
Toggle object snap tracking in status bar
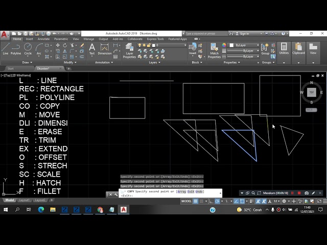pyautogui.click(x=236, y=201)
